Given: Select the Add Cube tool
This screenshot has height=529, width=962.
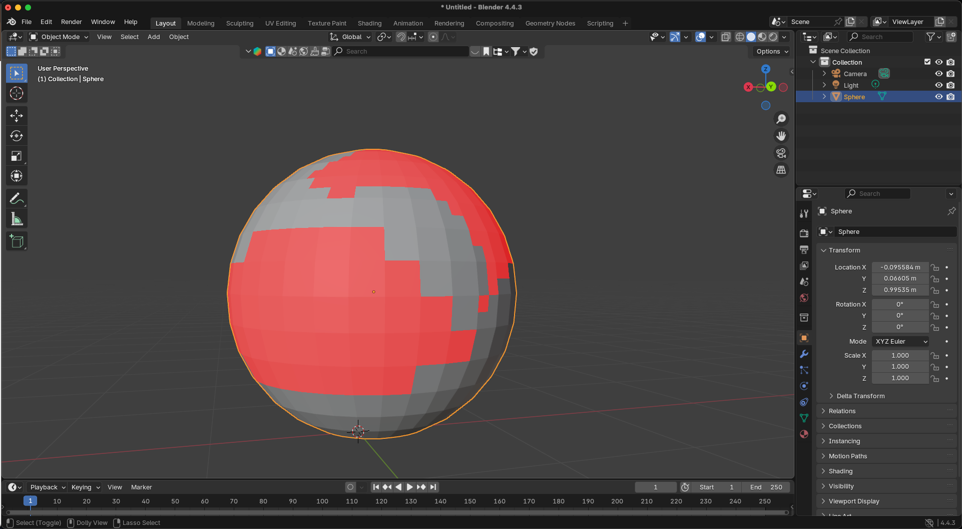Looking at the screenshot, I should [x=17, y=241].
